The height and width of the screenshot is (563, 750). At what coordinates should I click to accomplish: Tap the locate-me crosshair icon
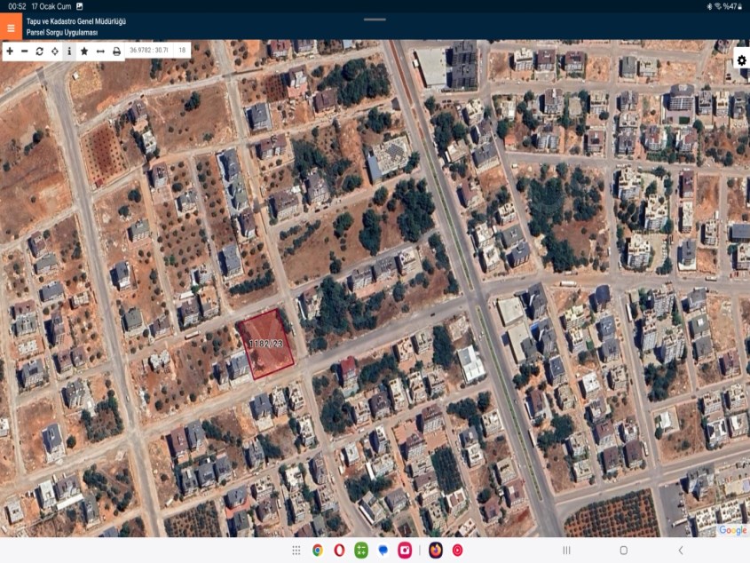pyautogui.click(x=54, y=52)
